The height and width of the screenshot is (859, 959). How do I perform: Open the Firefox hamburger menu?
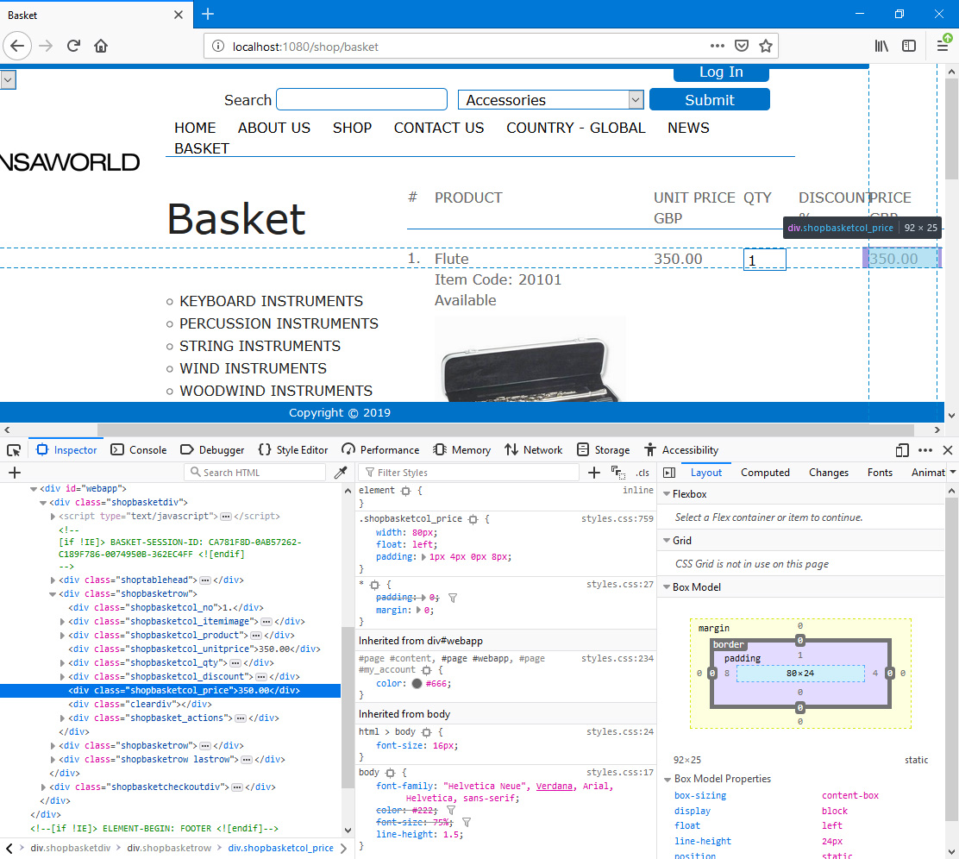click(x=943, y=46)
